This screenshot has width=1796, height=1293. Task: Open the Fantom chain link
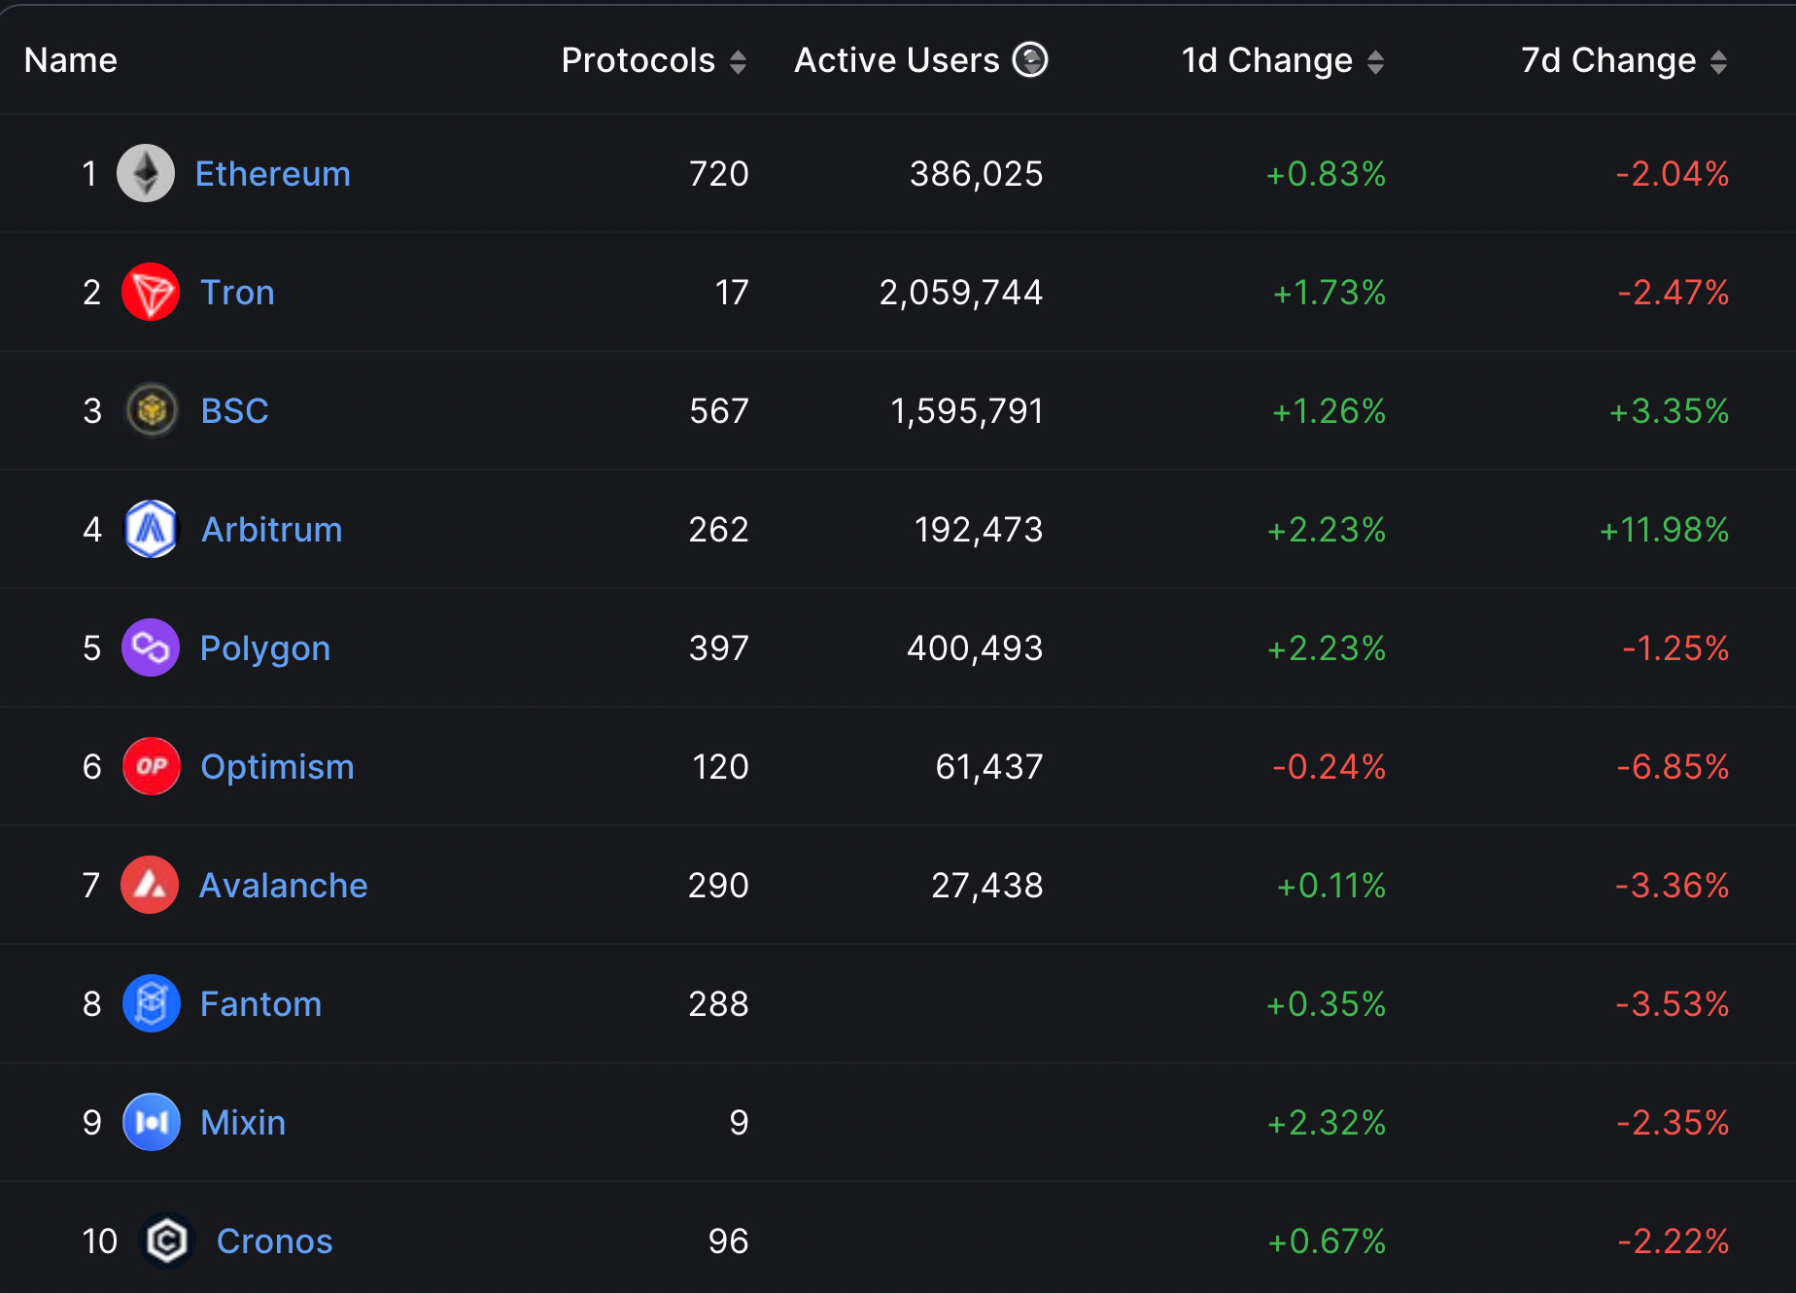[260, 1004]
